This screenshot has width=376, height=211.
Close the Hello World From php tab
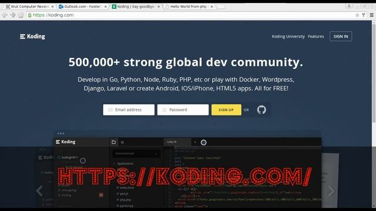pos(211,6)
